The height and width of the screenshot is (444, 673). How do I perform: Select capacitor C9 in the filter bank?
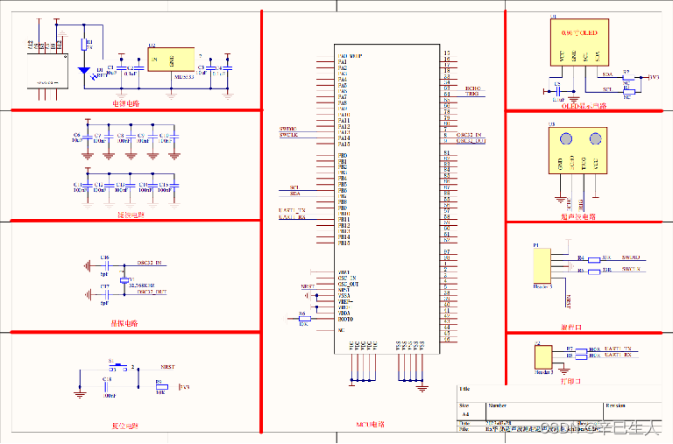[152, 137]
